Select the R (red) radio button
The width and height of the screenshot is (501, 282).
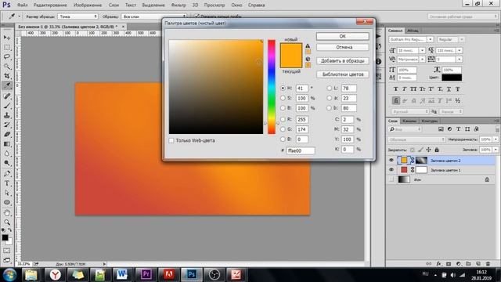[283, 119]
